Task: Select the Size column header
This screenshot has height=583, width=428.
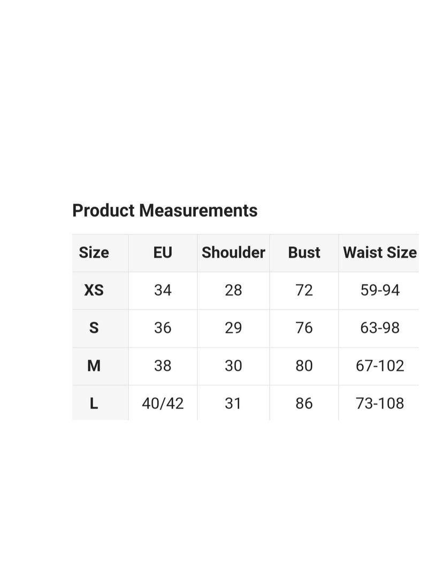Action: (94, 253)
